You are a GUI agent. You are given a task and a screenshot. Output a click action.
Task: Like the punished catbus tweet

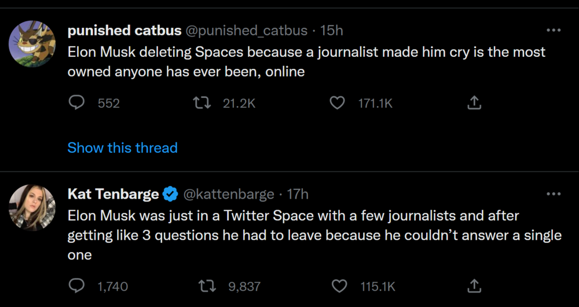tap(337, 103)
